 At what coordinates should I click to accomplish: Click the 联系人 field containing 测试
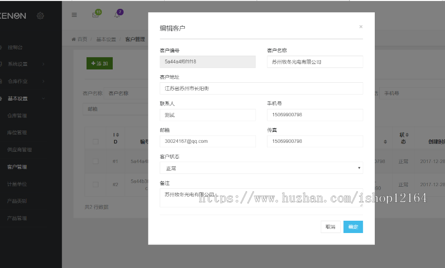point(208,115)
